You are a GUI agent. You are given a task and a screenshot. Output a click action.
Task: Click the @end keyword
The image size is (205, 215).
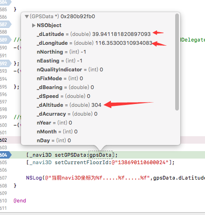(x=20, y=201)
